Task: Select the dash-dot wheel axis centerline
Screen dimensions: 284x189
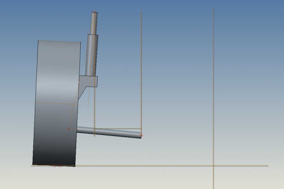Action: point(57,103)
